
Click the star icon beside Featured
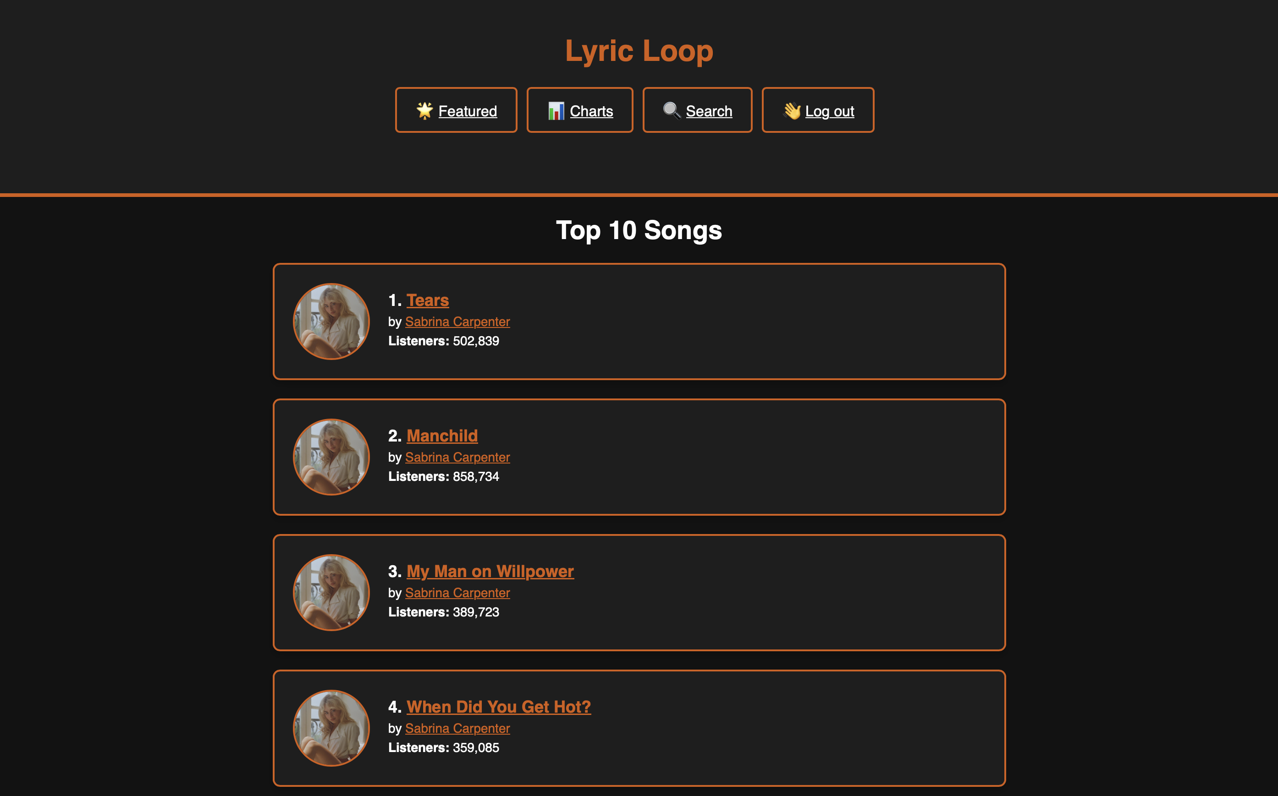(424, 110)
